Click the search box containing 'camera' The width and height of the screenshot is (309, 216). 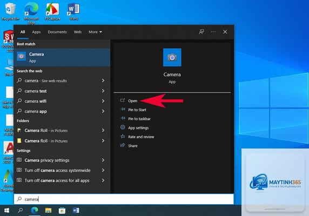coord(124,199)
